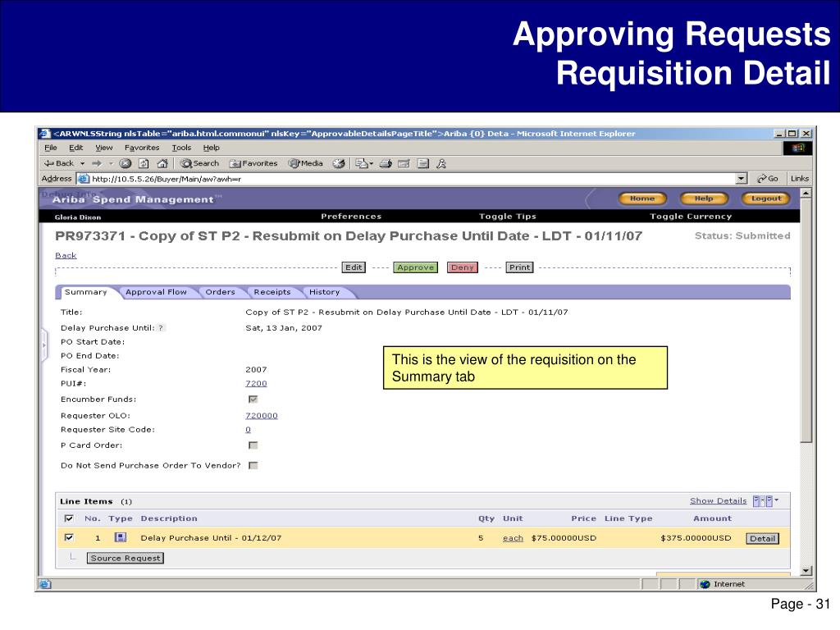
Task: Click the red Deny button
Action: (463, 267)
